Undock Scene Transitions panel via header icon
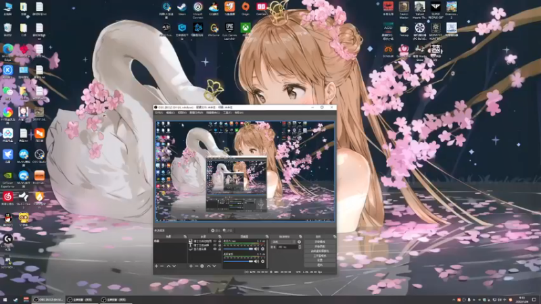 click(300, 236)
